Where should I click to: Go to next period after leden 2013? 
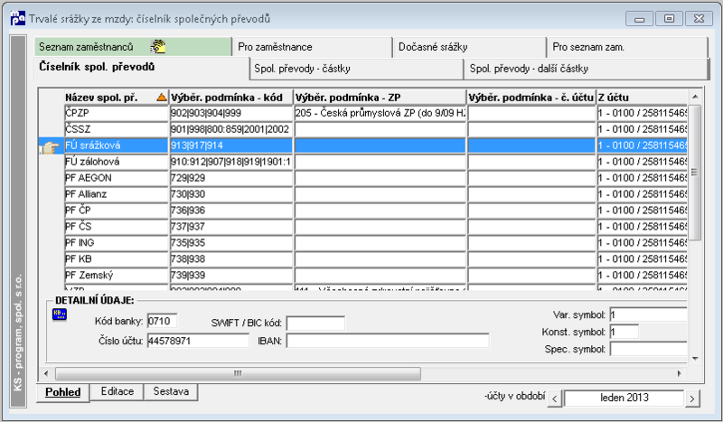click(691, 399)
